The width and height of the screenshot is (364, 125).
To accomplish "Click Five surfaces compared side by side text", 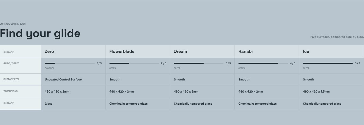I will tap(337, 37).
